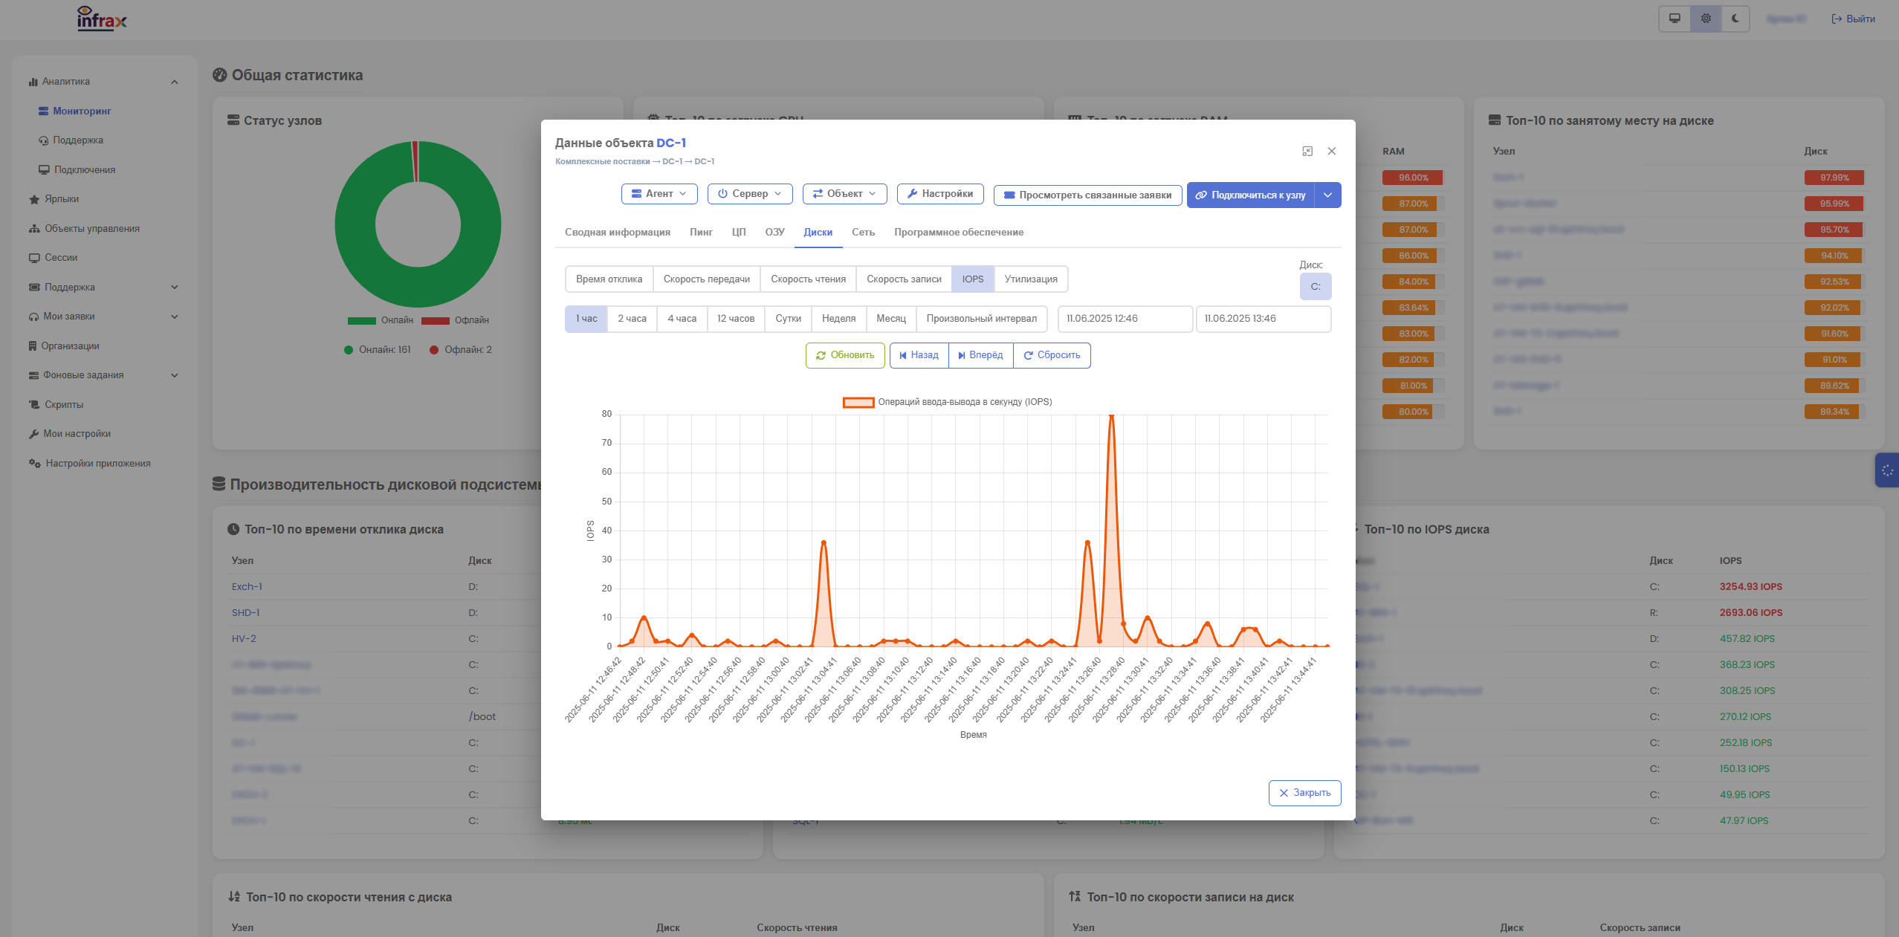This screenshot has width=1899, height=937.
Task: Switch to Сеть tab
Action: (863, 233)
